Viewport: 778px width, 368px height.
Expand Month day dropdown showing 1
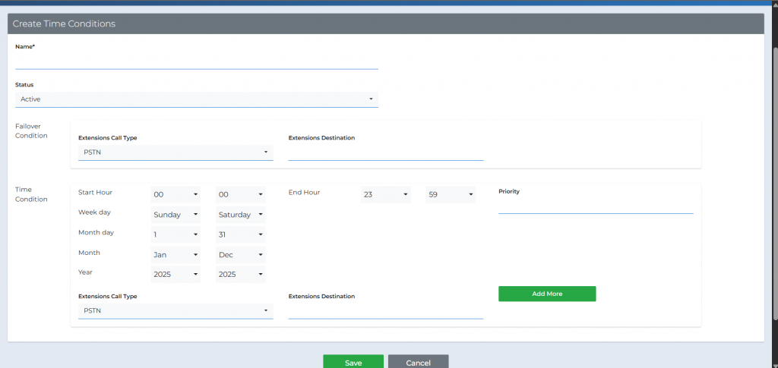176,234
